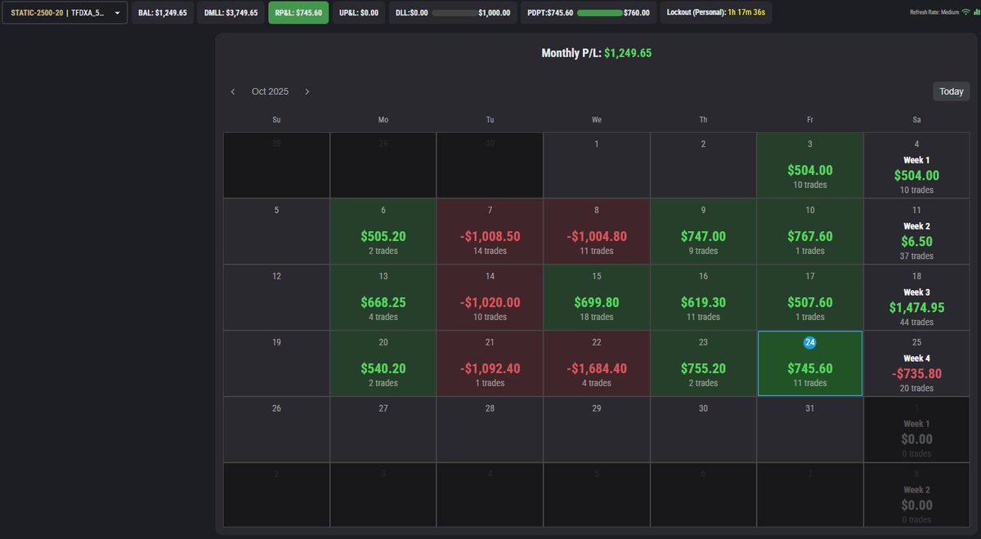Select empty October 29 day cell
The image size is (981, 539).
pyautogui.click(x=597, y=430)
